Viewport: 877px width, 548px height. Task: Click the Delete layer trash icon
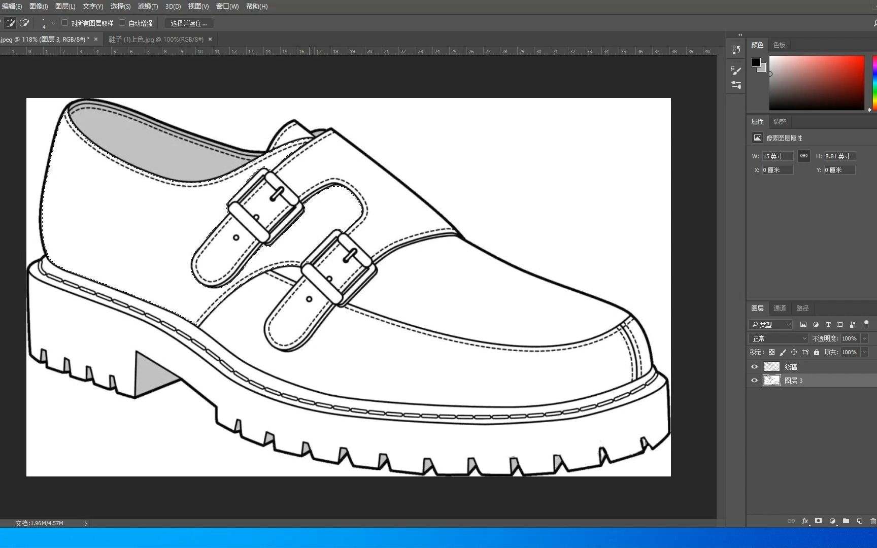point(873,521)
